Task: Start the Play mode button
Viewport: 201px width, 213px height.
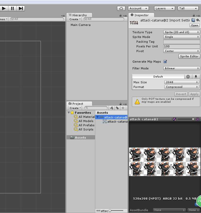Action: coord(4,8)
